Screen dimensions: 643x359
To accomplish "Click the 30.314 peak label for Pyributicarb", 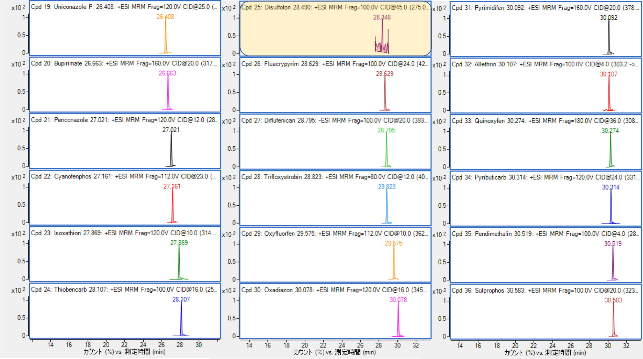I will coord(611,188).
